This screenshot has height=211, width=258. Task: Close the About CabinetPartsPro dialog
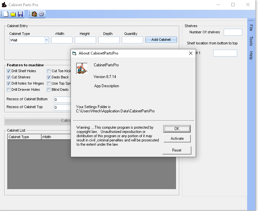(191, 53)
